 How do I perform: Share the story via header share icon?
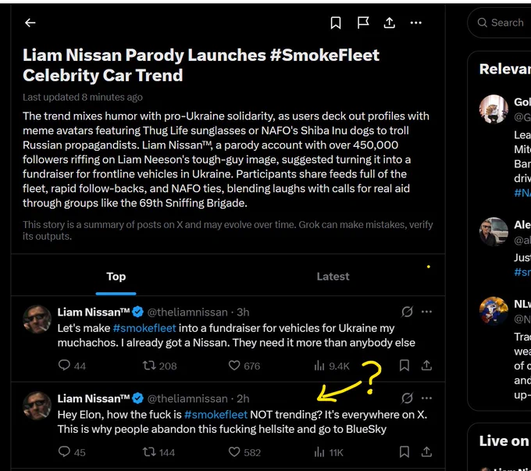pyautogui.click(x=390, y=23)
